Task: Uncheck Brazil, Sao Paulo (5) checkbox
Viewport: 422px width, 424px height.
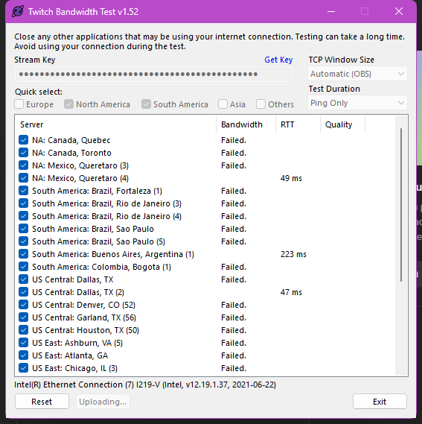Action: pos(24,241)
